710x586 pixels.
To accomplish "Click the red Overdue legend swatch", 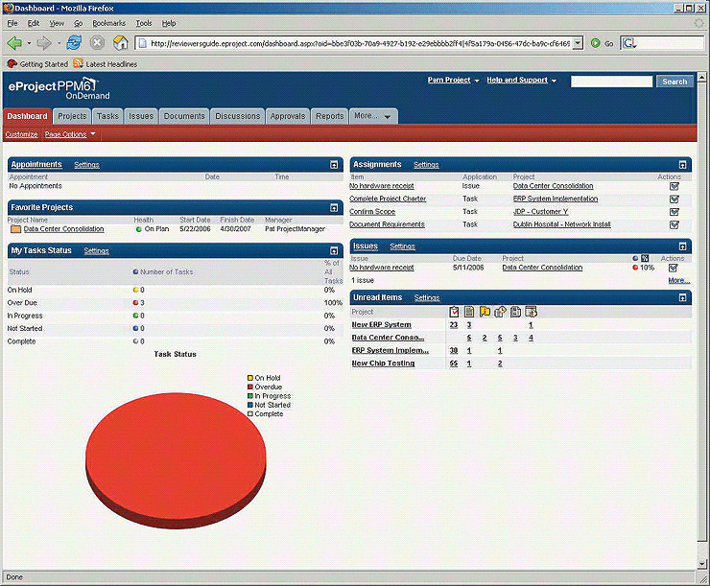I will tap(250, 387).
